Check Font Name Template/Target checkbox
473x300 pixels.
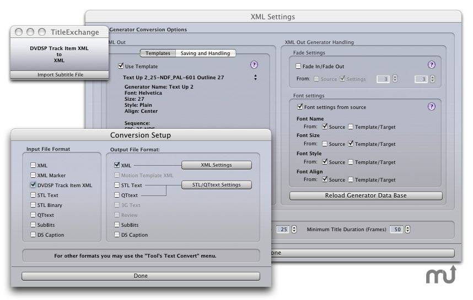tap(351, 127)
